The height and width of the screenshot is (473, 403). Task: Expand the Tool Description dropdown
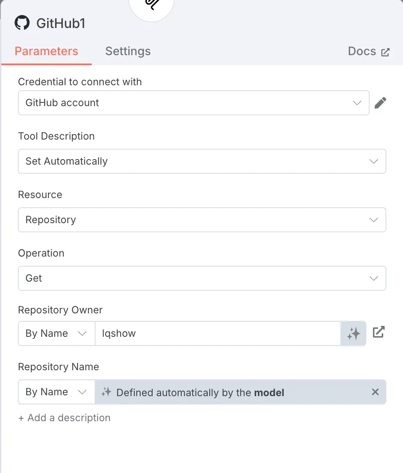(x=202, y=161)
